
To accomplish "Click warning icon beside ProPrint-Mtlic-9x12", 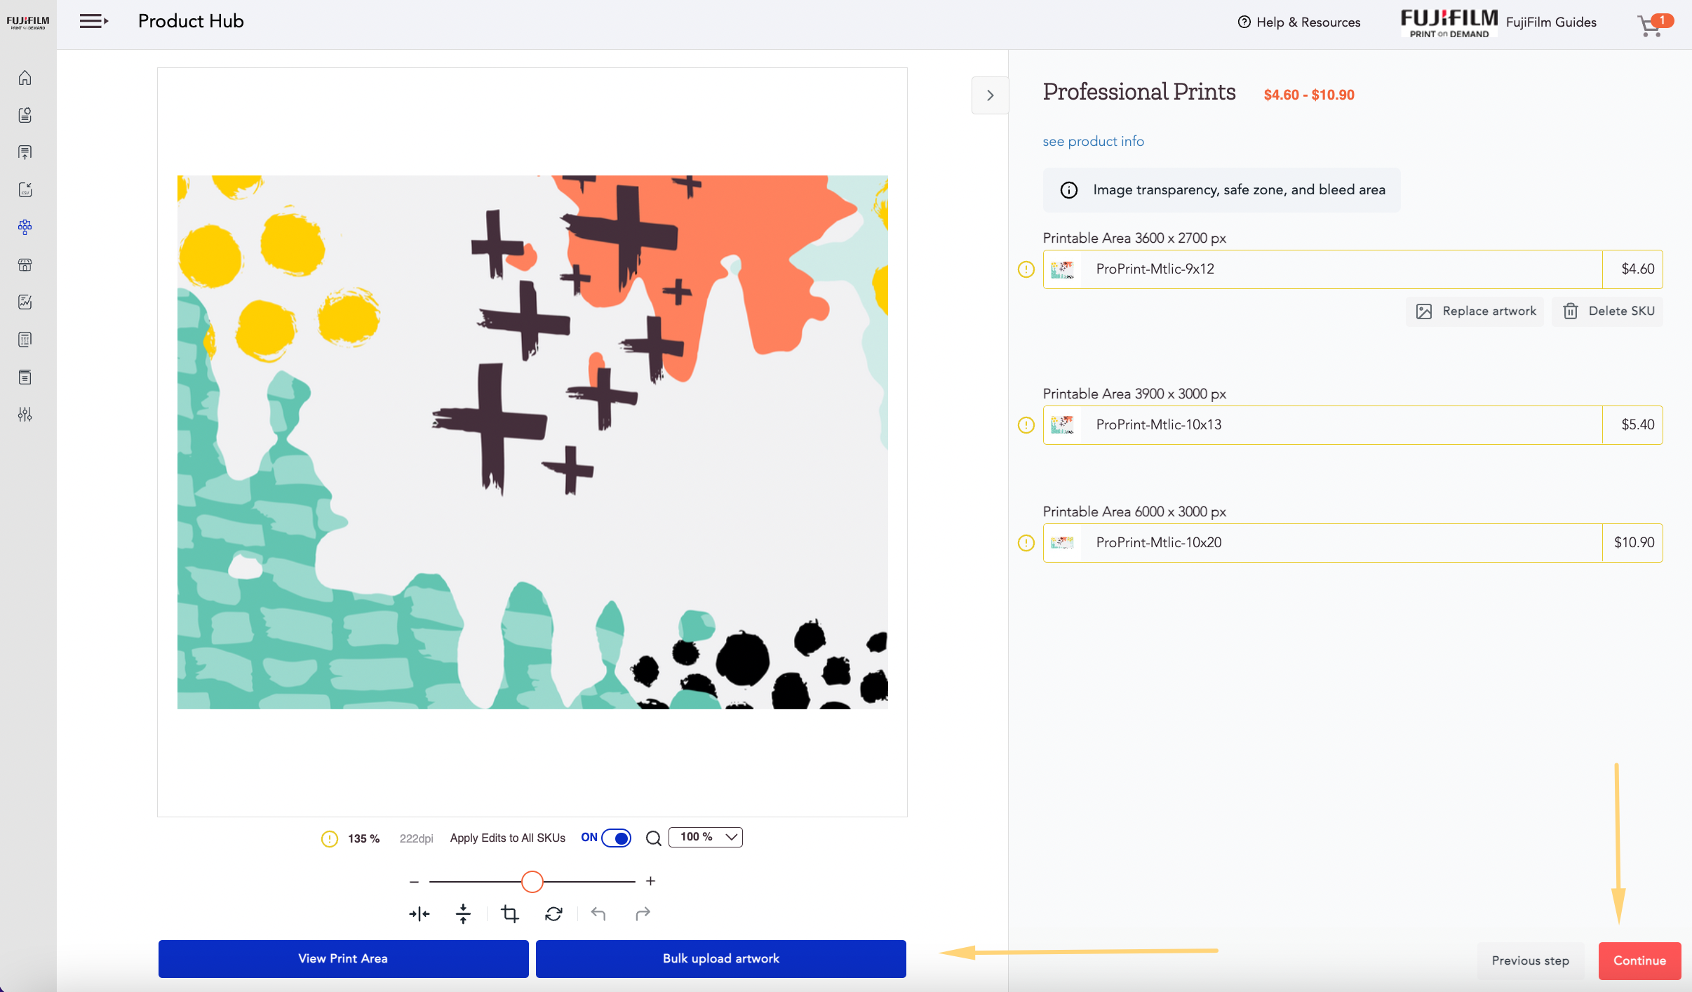I will [1026, 269].
